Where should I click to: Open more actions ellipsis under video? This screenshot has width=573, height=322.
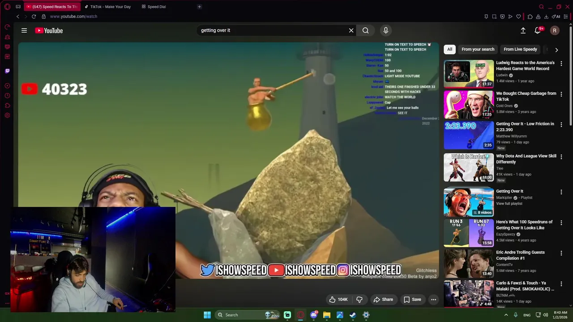click(x=433, y=300)
